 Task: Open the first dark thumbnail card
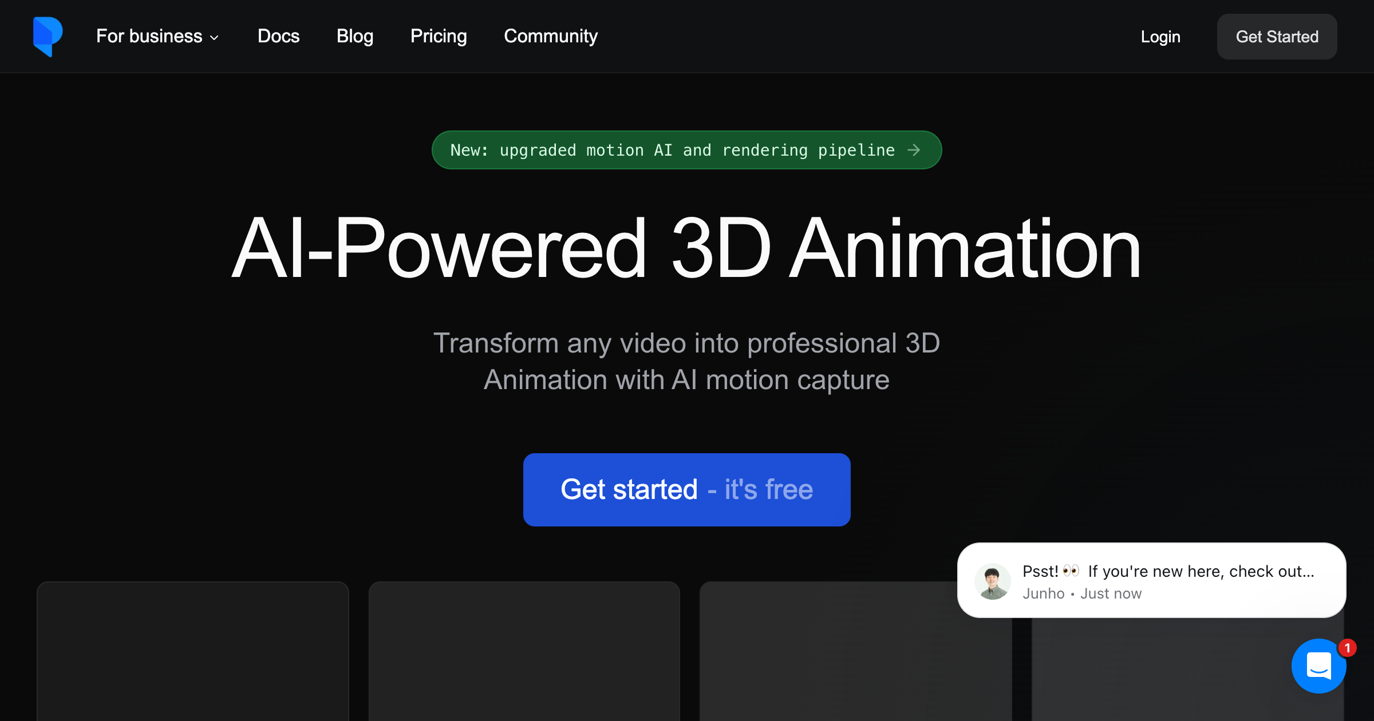pos(193,651)
